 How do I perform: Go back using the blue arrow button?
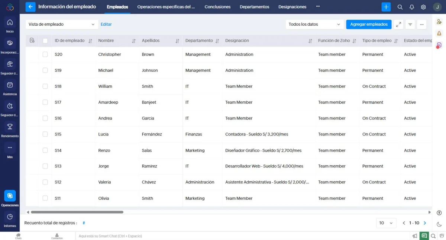[30, 7]
